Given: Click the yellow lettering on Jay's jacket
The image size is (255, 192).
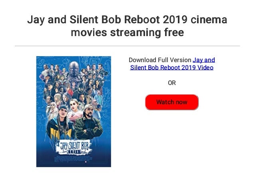Looking at the screenshot, I should coord(60,134).
